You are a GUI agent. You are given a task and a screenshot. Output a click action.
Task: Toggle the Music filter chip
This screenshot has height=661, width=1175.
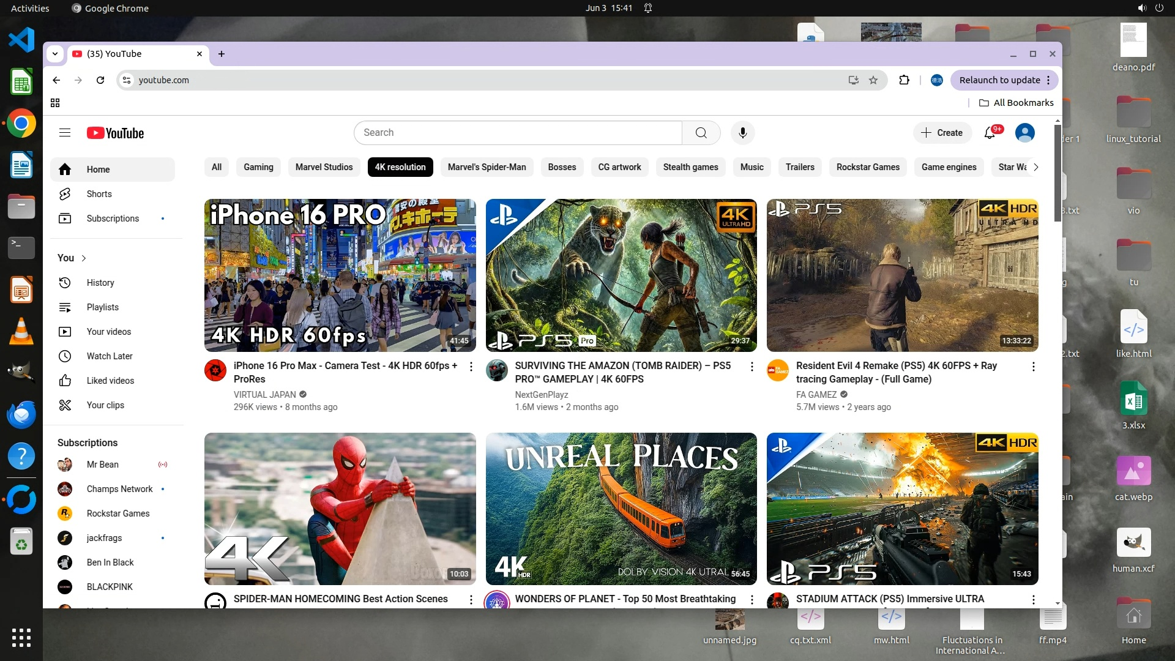click(x=752, y=167)
